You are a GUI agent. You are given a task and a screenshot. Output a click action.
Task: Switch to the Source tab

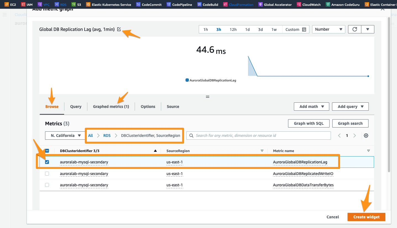click(x=173, y=107)
